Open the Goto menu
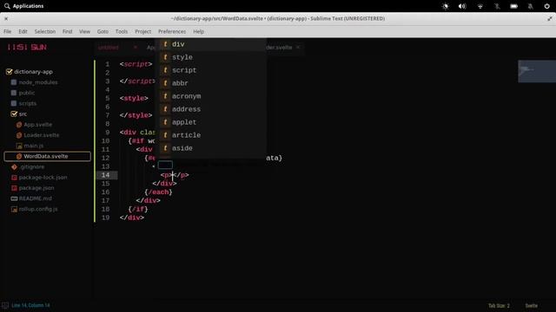Screen dimensions: 556x312 coord(103,31)
